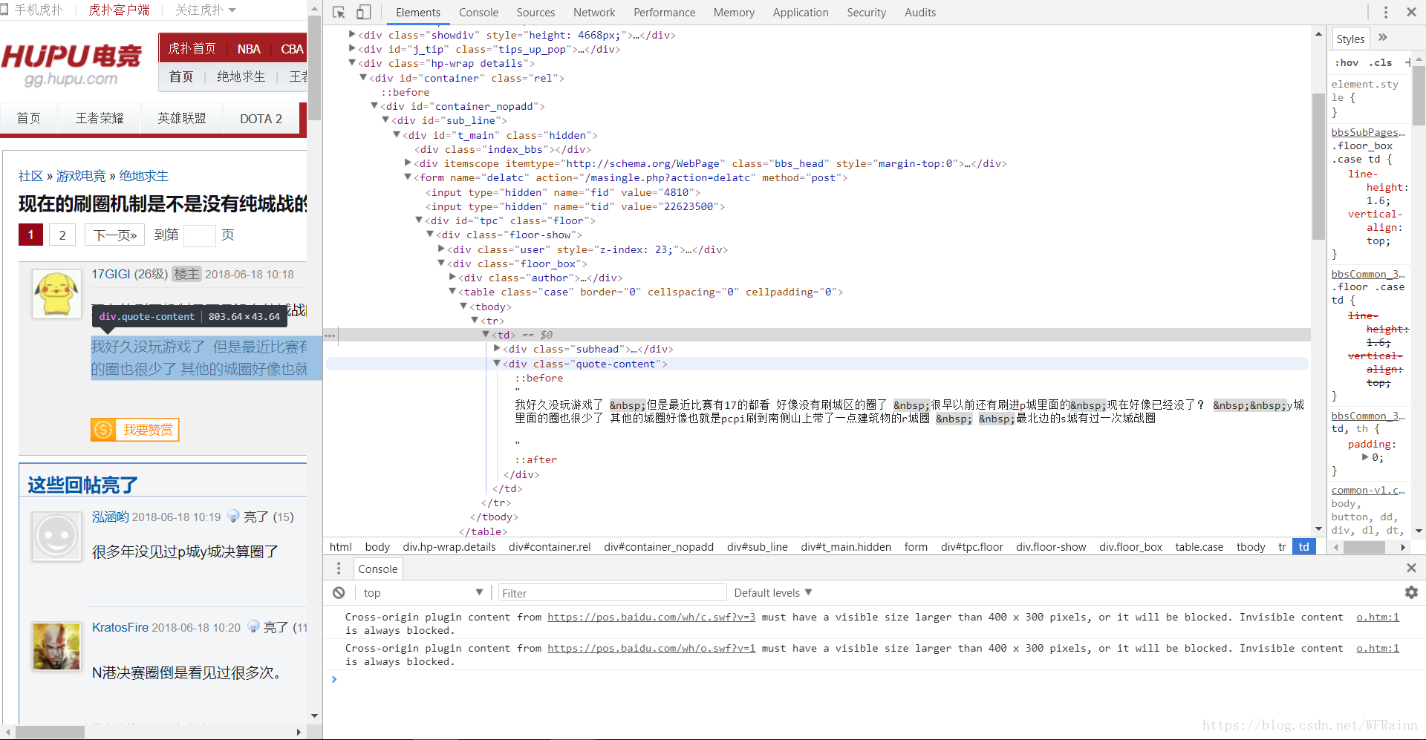
Task: Collapse the div.hp-wrap details node
Action: (x=352, y=63)
